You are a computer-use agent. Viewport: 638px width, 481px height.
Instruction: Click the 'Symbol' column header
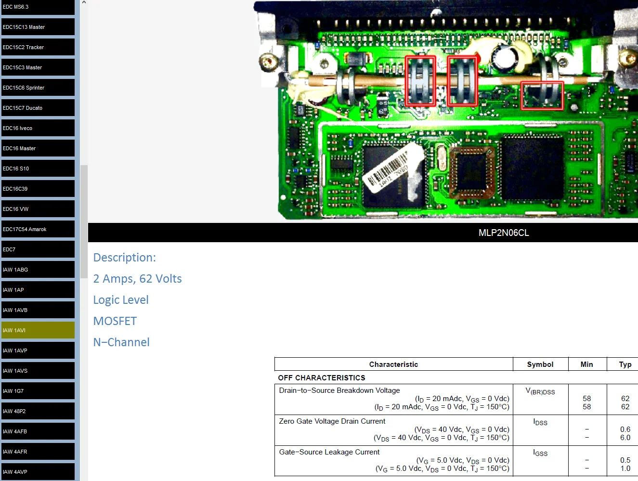click(540, 364)
